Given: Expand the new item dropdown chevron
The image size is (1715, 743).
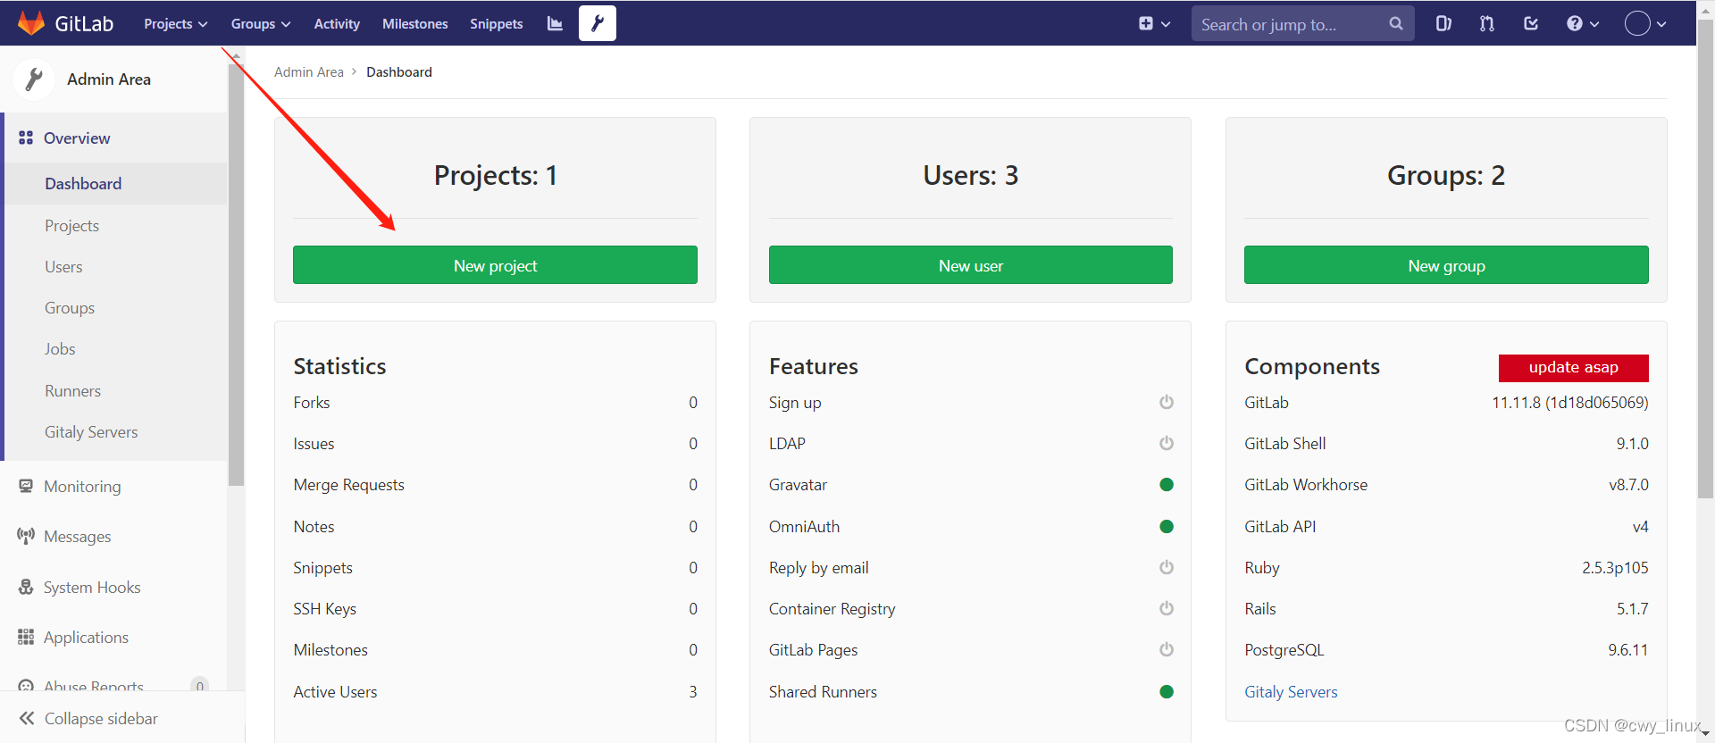Looking at the screenshot, I should pos(1166,24).
